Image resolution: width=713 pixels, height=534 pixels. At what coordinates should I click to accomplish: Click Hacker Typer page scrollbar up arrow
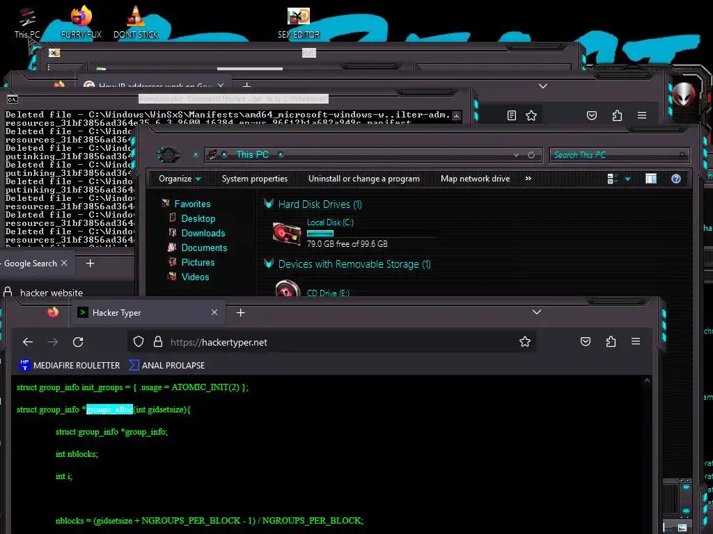647,380
